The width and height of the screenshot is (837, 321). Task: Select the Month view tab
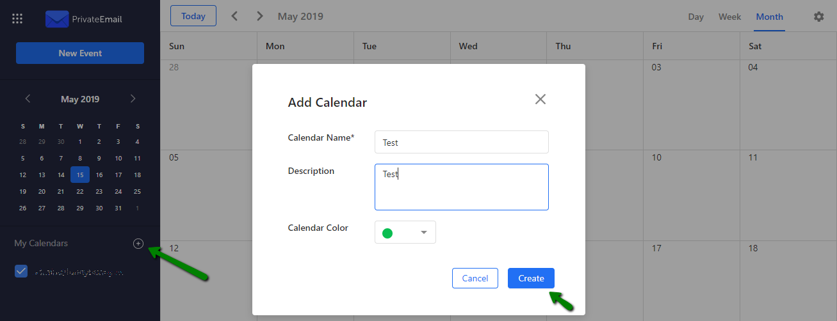769,17
